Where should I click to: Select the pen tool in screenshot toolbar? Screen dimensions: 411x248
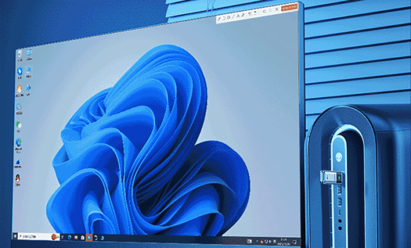219,19
